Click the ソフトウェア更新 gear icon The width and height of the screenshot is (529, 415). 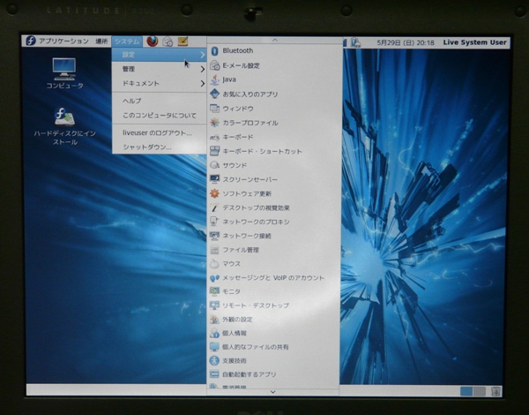coord(214,193)
